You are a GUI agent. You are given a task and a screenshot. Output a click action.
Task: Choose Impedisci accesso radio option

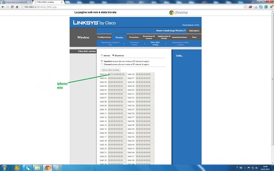click(x=102, y=61)
